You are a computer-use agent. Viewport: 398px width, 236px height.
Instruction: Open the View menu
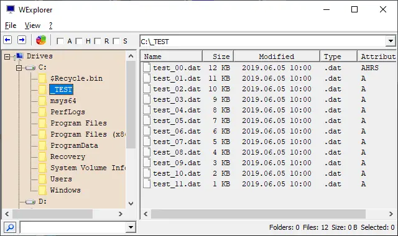(32, 25)
